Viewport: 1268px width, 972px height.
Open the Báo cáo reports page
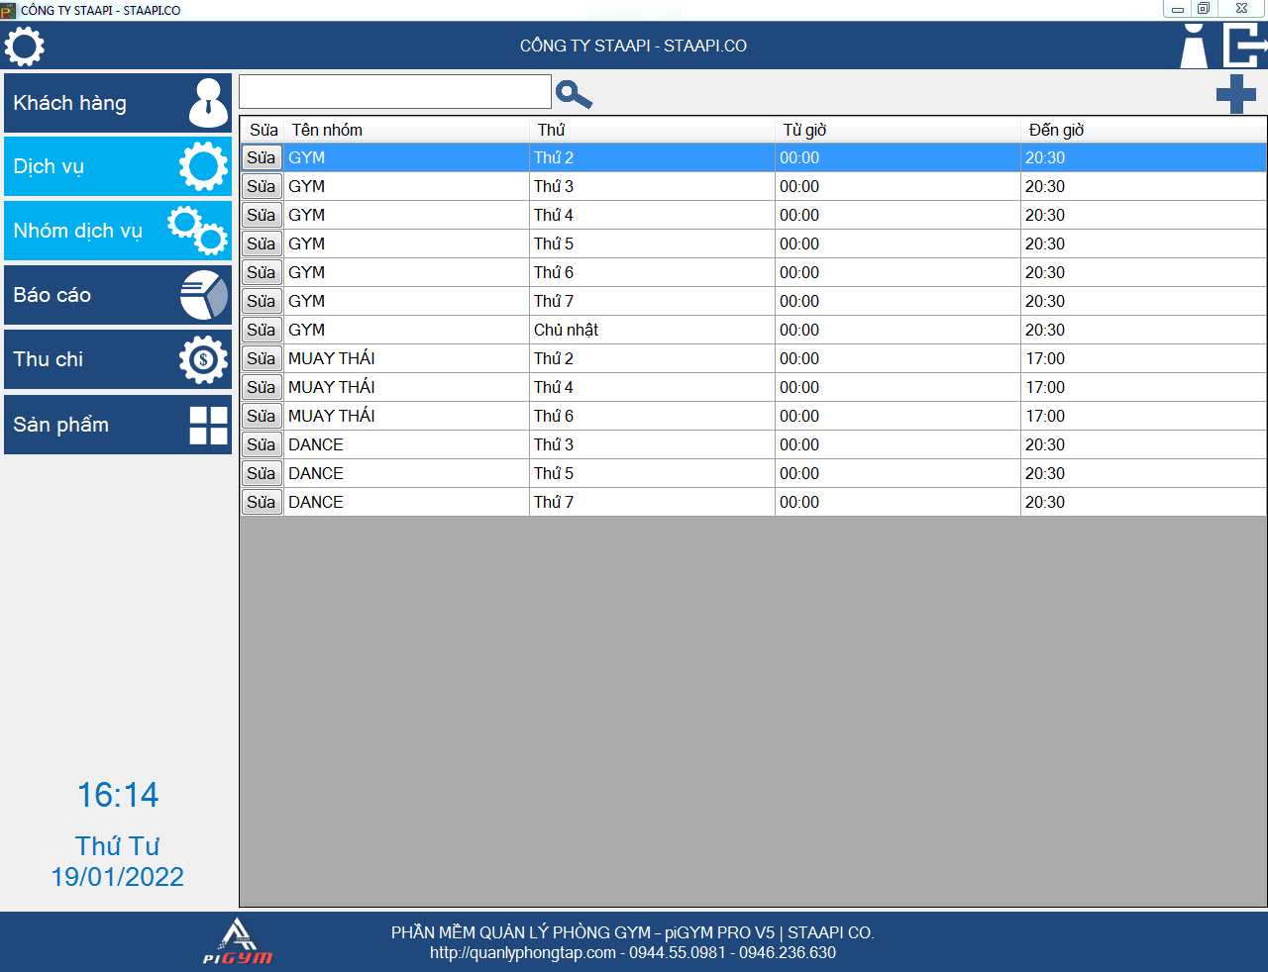click(x=118, y=295)
